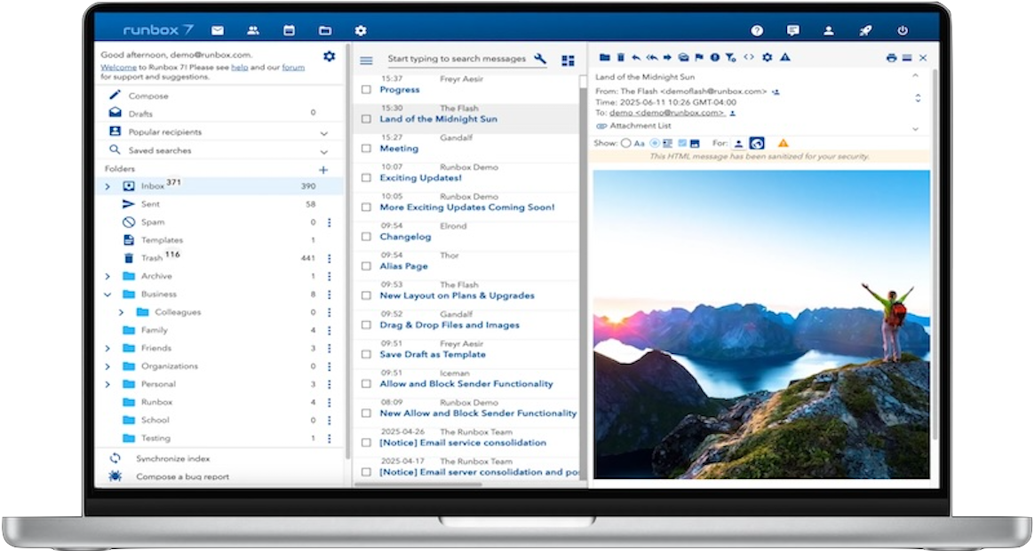This screenshot has height=558, width=1034.
Task: Expand the Inbox folder tree
Action: (107, 186)
